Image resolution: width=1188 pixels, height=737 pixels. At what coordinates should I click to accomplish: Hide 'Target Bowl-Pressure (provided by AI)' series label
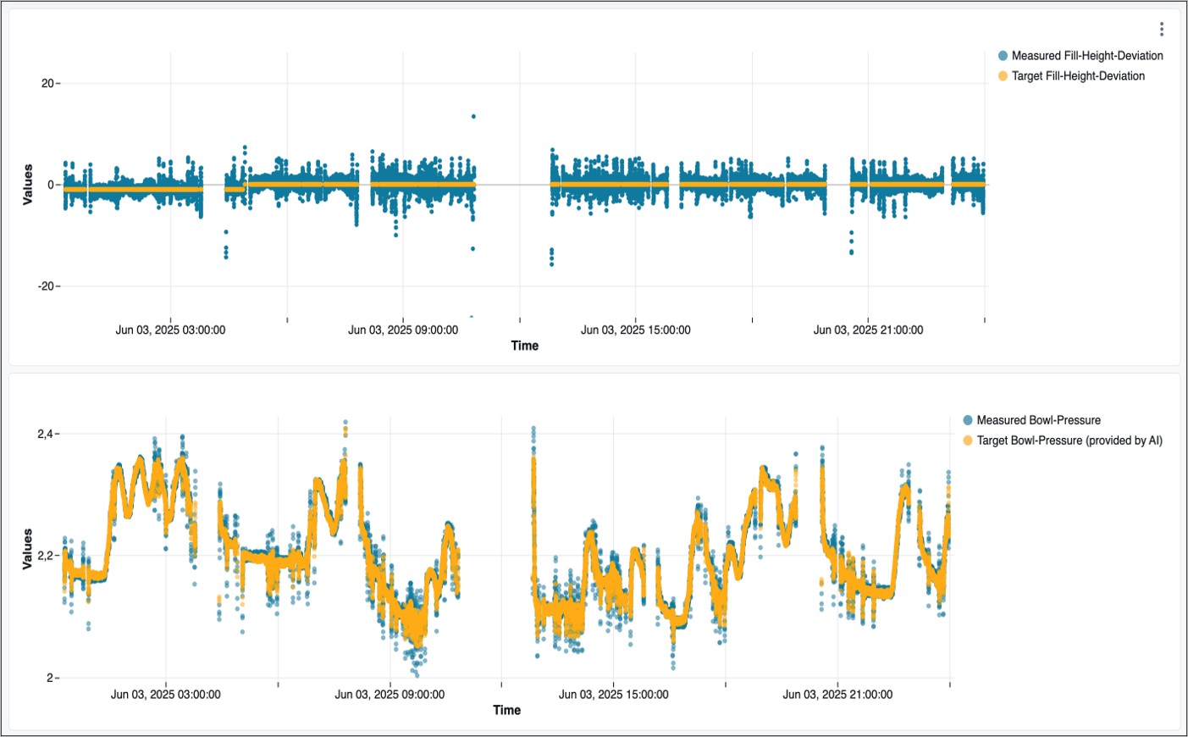[1069, 441]
